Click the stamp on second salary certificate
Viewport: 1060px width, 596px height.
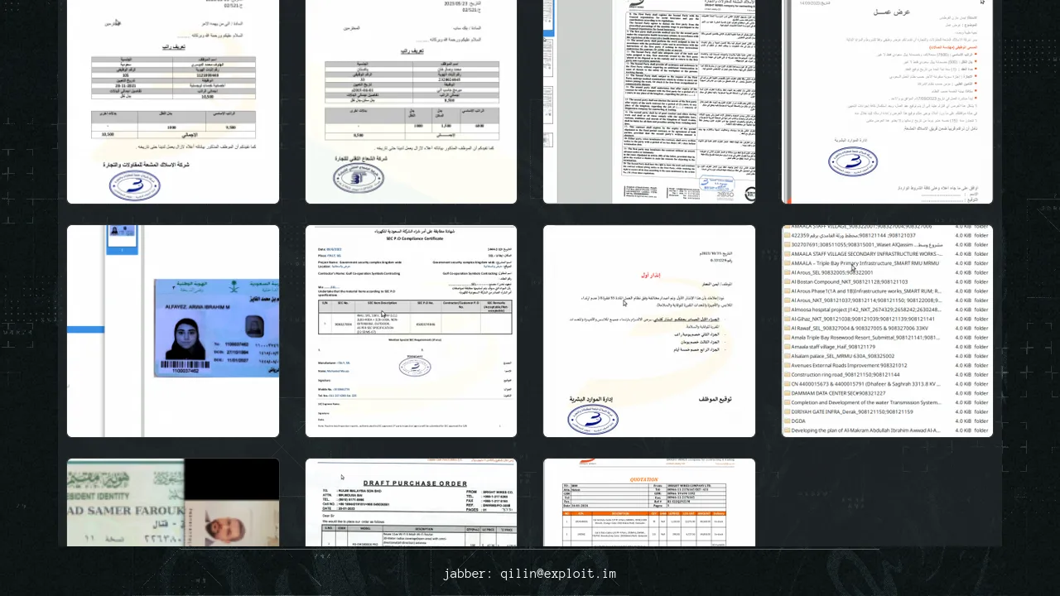(359, 177)
